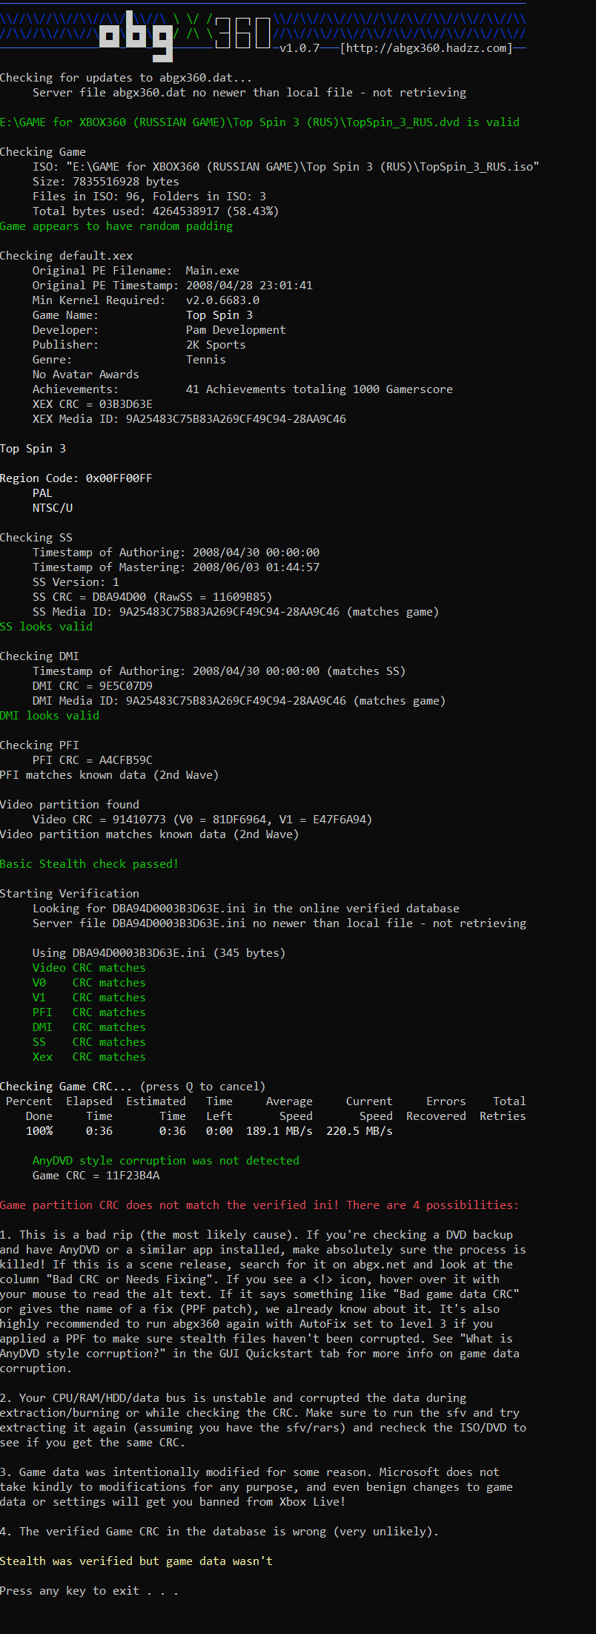Click 'DMI CRC = 9E5C07D9' line
Image resolution: width=596 pixels, height=1634 pixels.
(93, 686)
